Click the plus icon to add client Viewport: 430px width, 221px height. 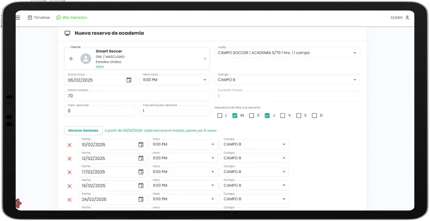(71, 59)
